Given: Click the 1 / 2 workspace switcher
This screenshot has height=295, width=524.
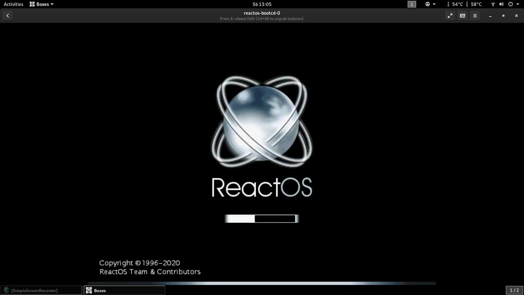Looking at the screenshot, I should coord(514,290).
